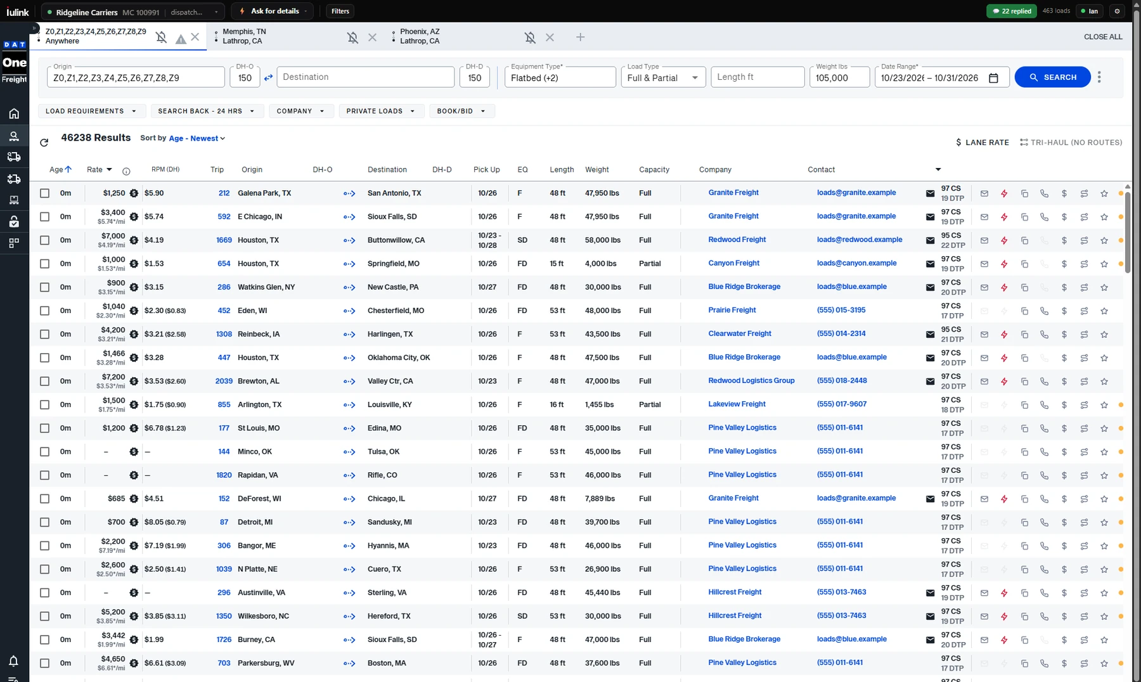The width and height of the screenshot is (1141, 682).
Task: Star the Houston, TX to Buttonwillow, CA load
Action: [x=1104, y=240]
